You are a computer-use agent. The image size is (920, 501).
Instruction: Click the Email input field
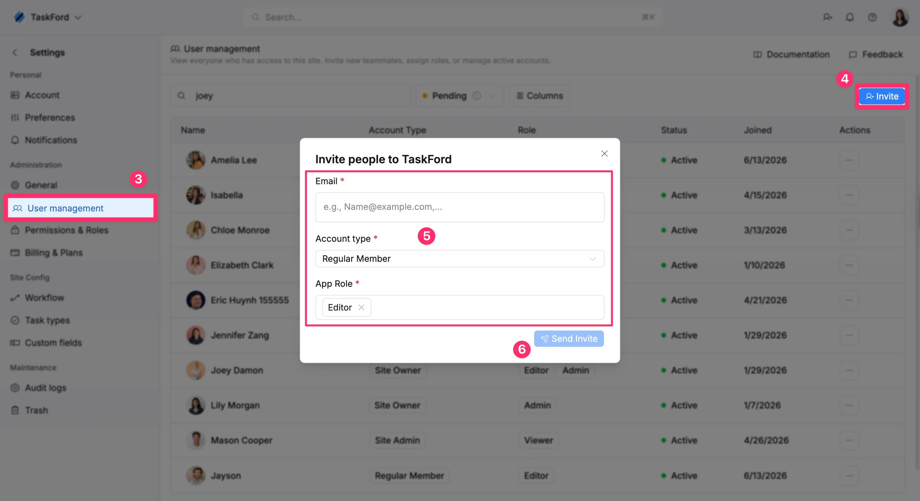click(x=460, y=207)
